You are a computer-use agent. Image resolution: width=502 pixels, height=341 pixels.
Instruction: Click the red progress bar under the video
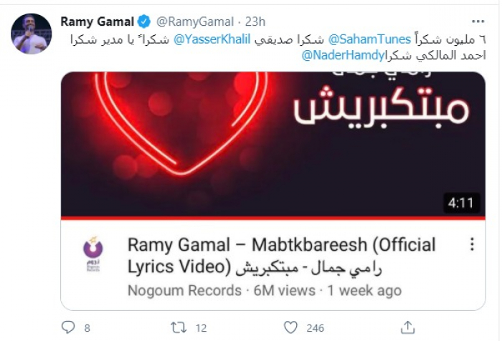point(273,218)
